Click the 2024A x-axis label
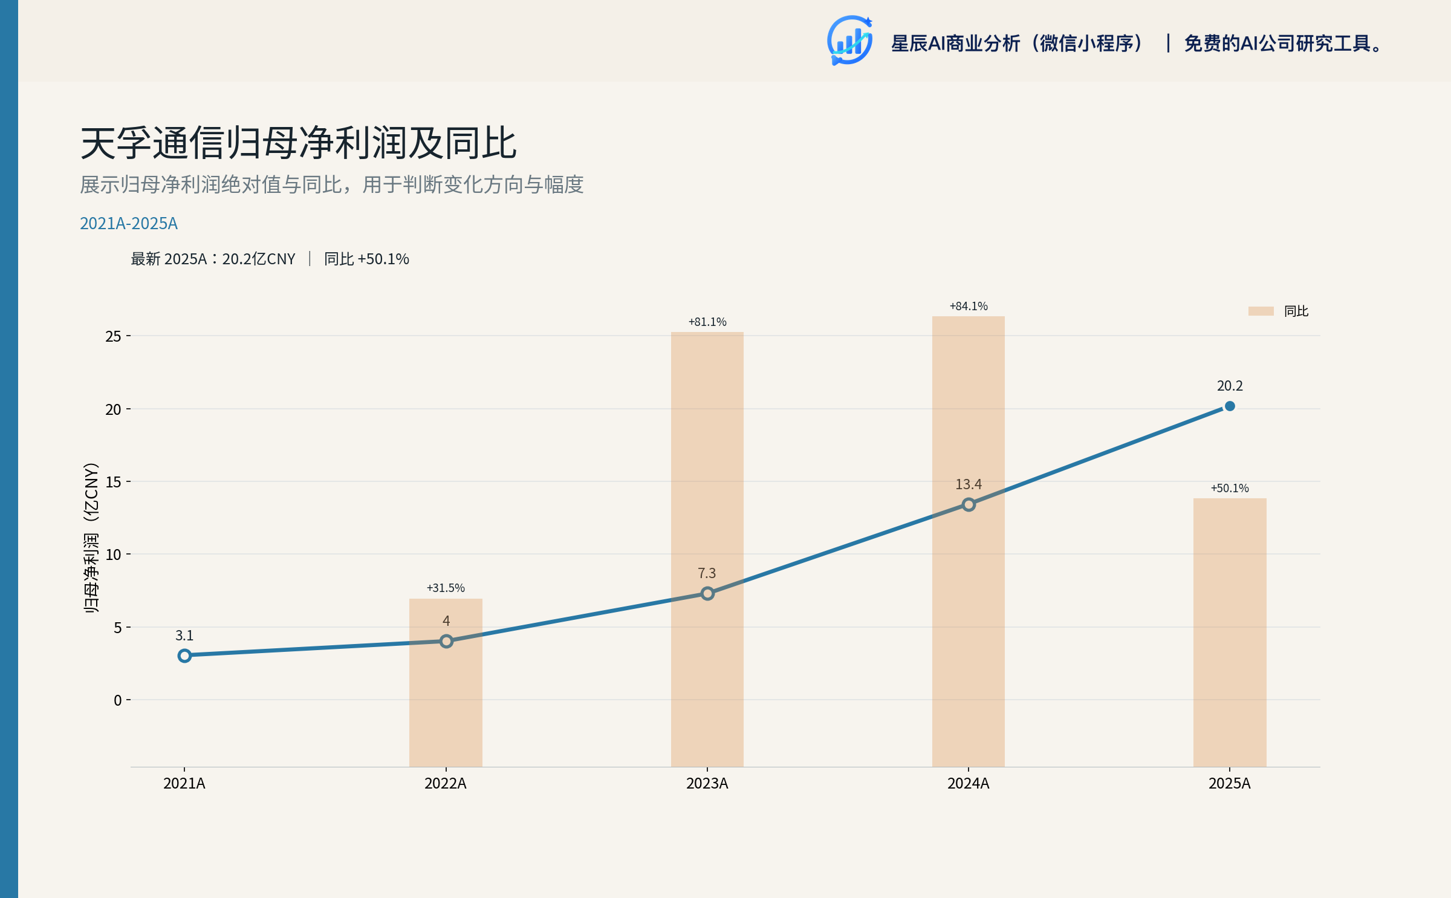This screenshot has width=1451, height=898. click(969, 784)
